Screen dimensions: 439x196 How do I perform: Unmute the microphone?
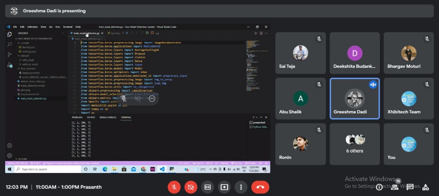coord(174,187)
